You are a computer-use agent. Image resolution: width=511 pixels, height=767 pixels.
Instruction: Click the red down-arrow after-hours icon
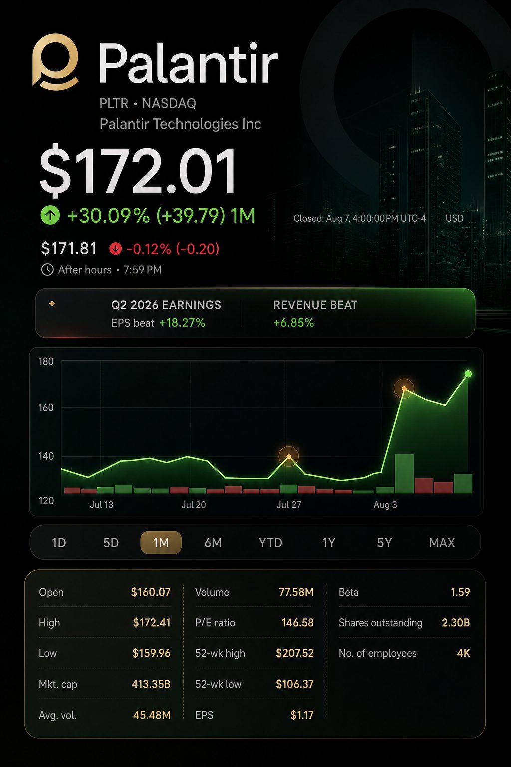click(x=115, y=248)
